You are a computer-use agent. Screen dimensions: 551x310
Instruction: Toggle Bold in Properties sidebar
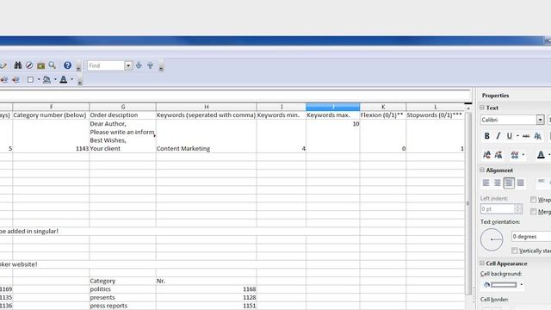486,136
